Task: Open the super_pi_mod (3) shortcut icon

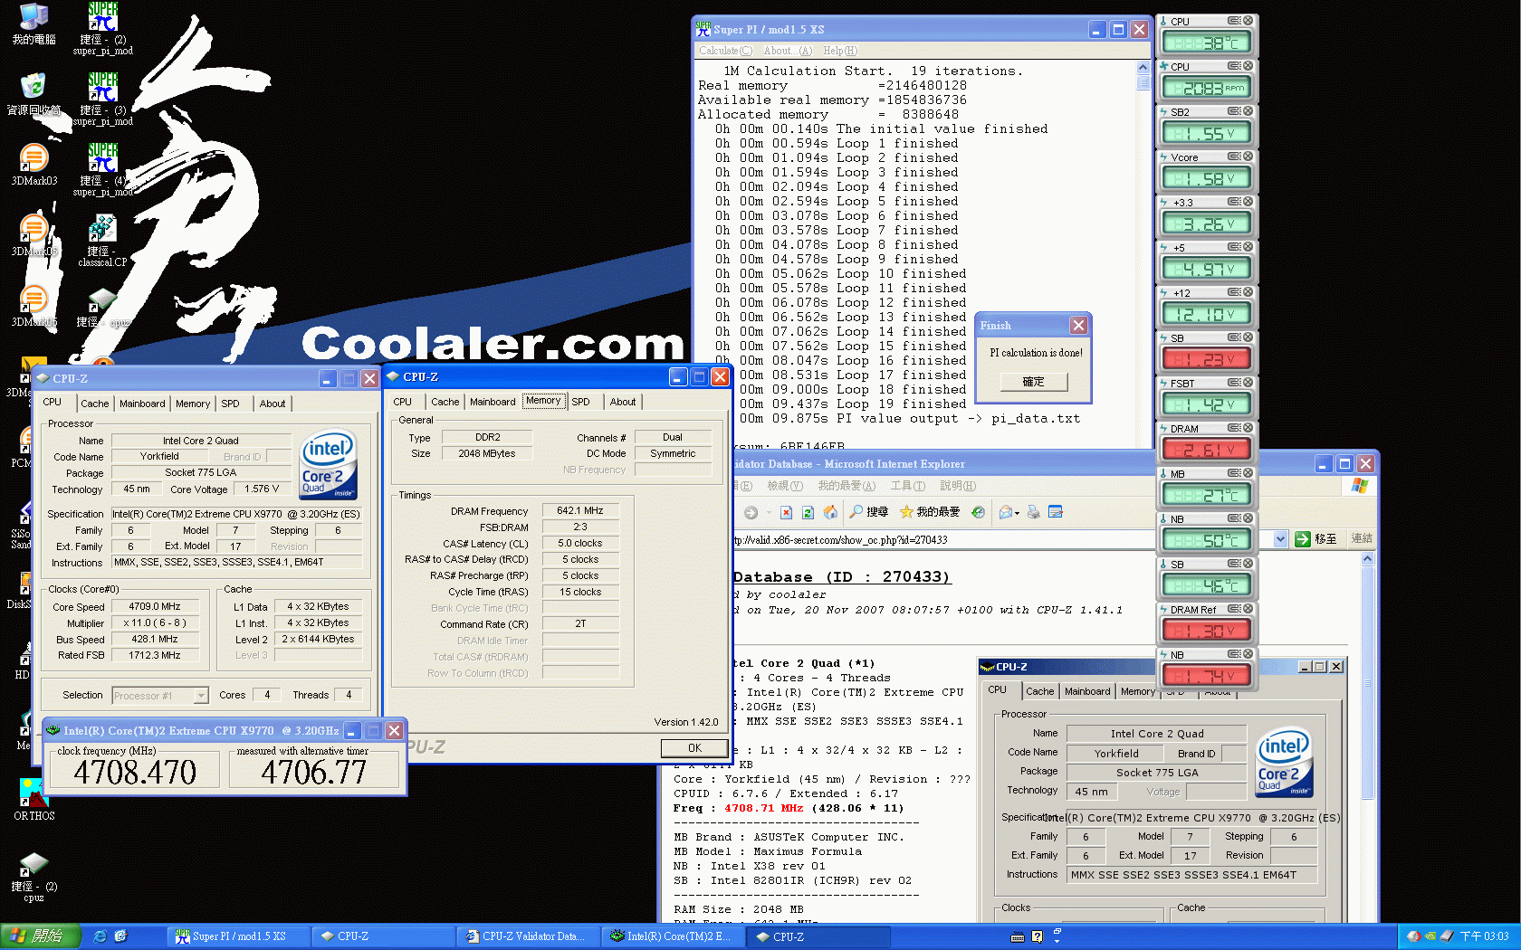Action: pos(102,100)
